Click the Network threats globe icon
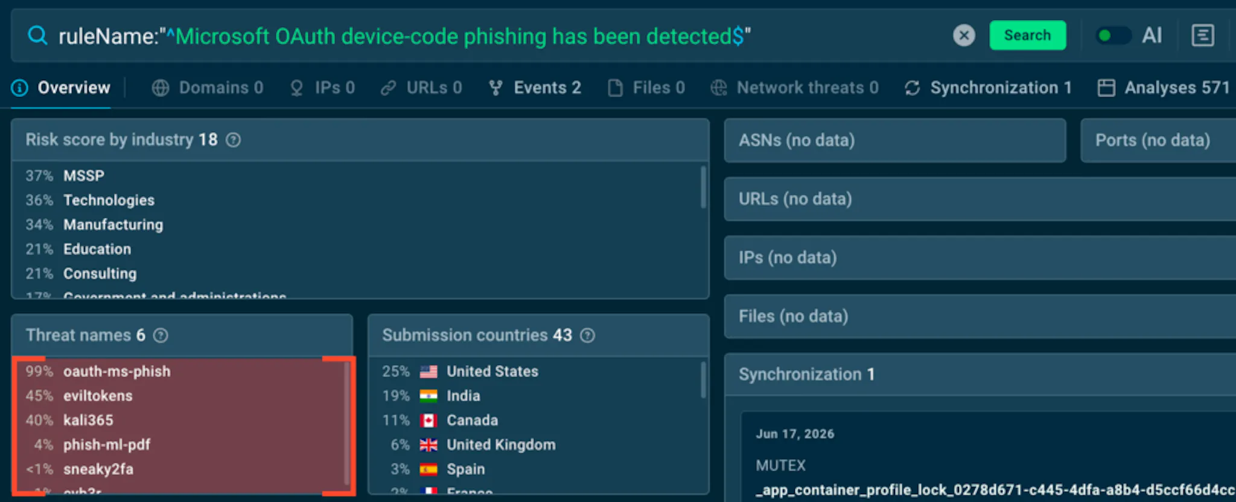1236x502 pixels. [718, 88]
